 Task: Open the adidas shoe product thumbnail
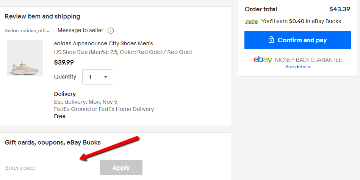click(x=25, y=58)
